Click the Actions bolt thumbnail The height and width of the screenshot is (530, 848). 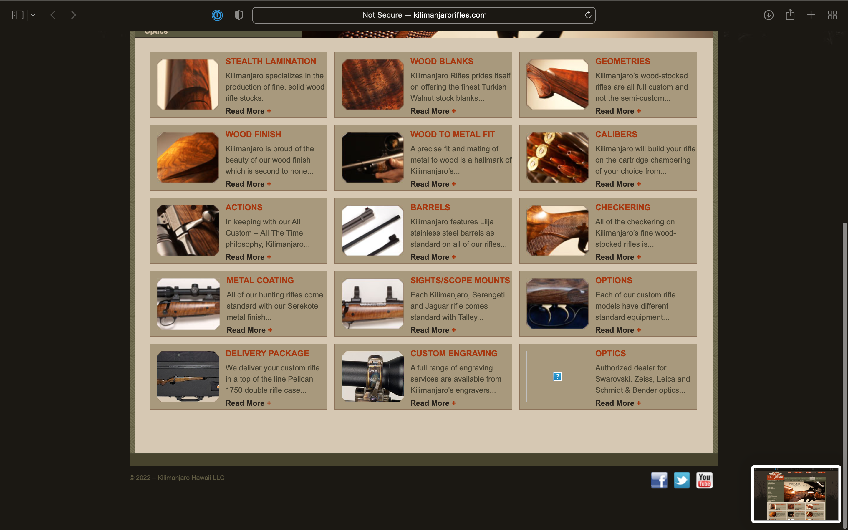188,230
